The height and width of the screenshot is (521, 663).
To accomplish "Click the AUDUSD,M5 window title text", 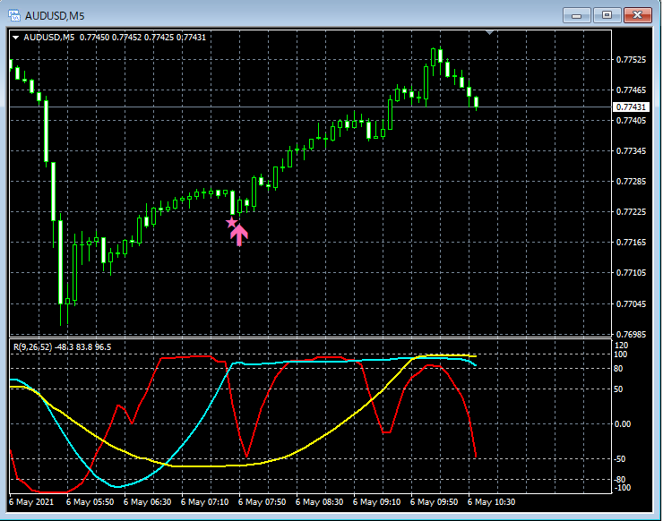I will (55, 16).
